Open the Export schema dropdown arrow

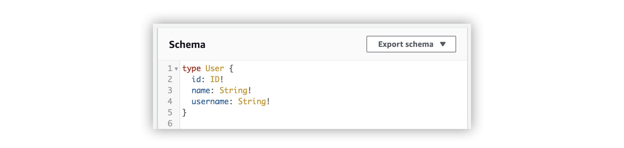443,44
